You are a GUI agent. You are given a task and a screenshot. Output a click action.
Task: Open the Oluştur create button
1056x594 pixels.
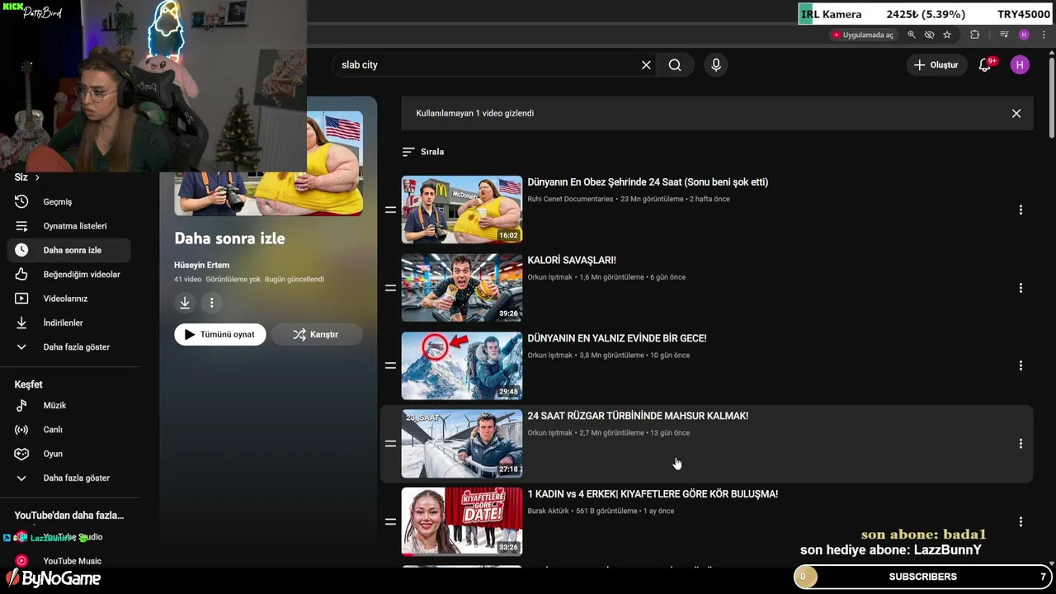(x=936, y=65)
